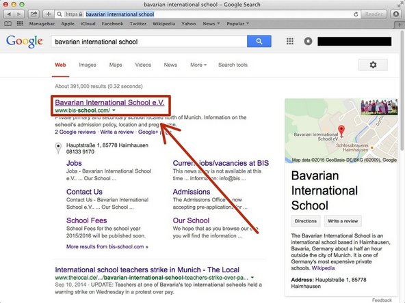Switch to the Videos tab
Screen dimensions: 405x303
pyautogui.click(x=143, y=65)
